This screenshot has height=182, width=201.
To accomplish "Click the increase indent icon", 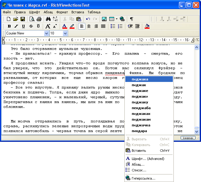I will click(x=137, y=26).
